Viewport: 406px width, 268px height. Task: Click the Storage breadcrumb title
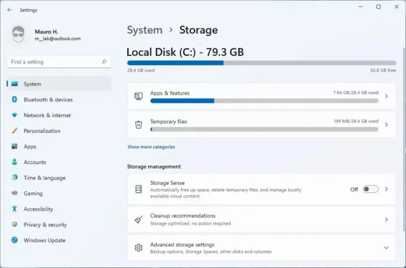(198, 30)
